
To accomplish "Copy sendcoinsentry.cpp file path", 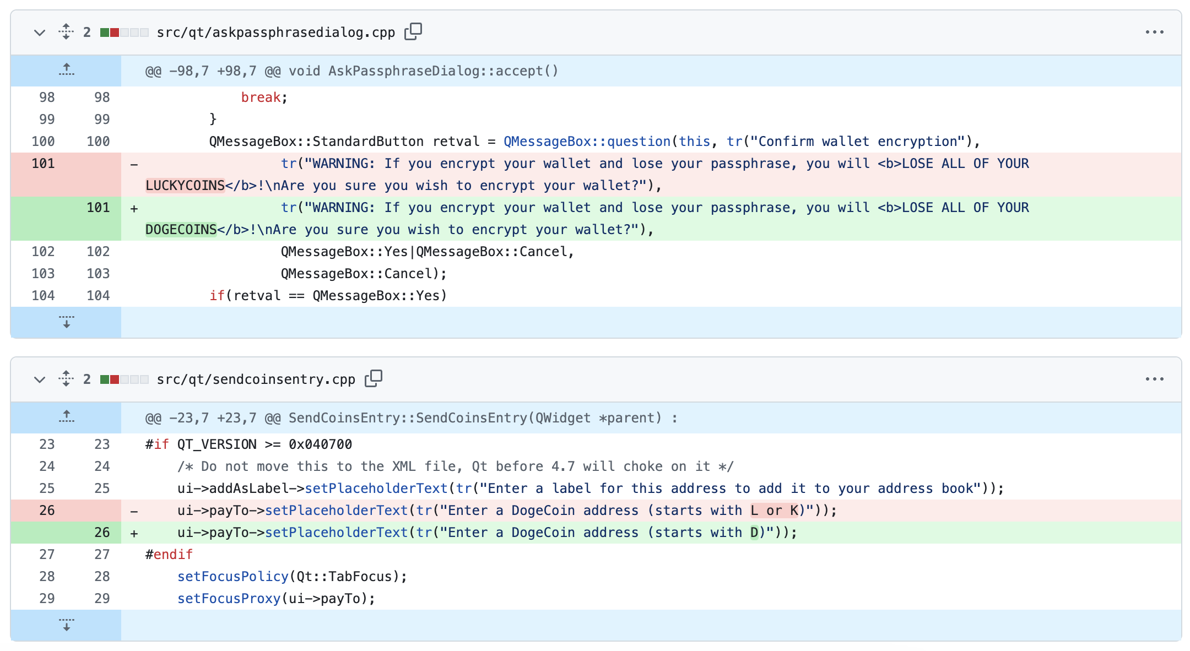I will 374,379.
